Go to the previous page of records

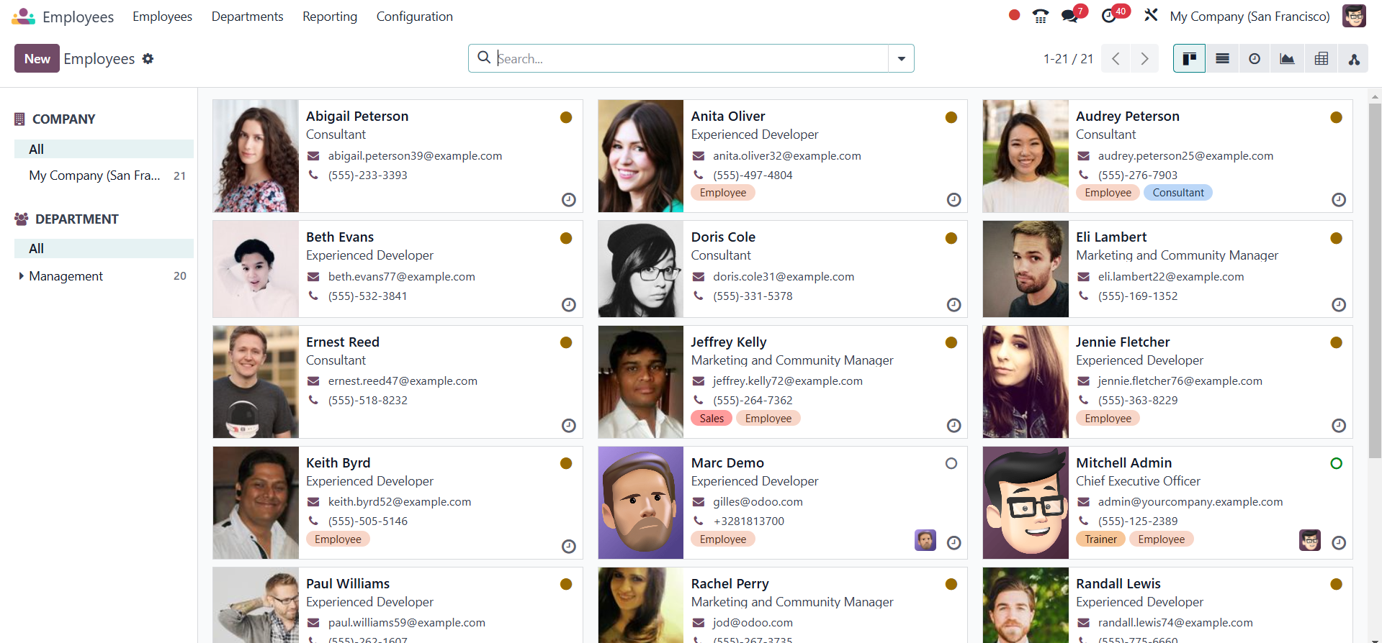1116,59
